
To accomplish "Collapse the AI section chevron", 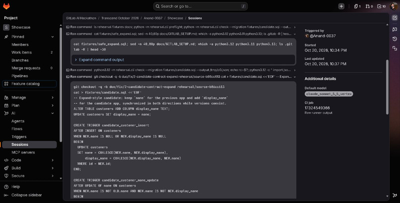I will (x=53, y=113).
